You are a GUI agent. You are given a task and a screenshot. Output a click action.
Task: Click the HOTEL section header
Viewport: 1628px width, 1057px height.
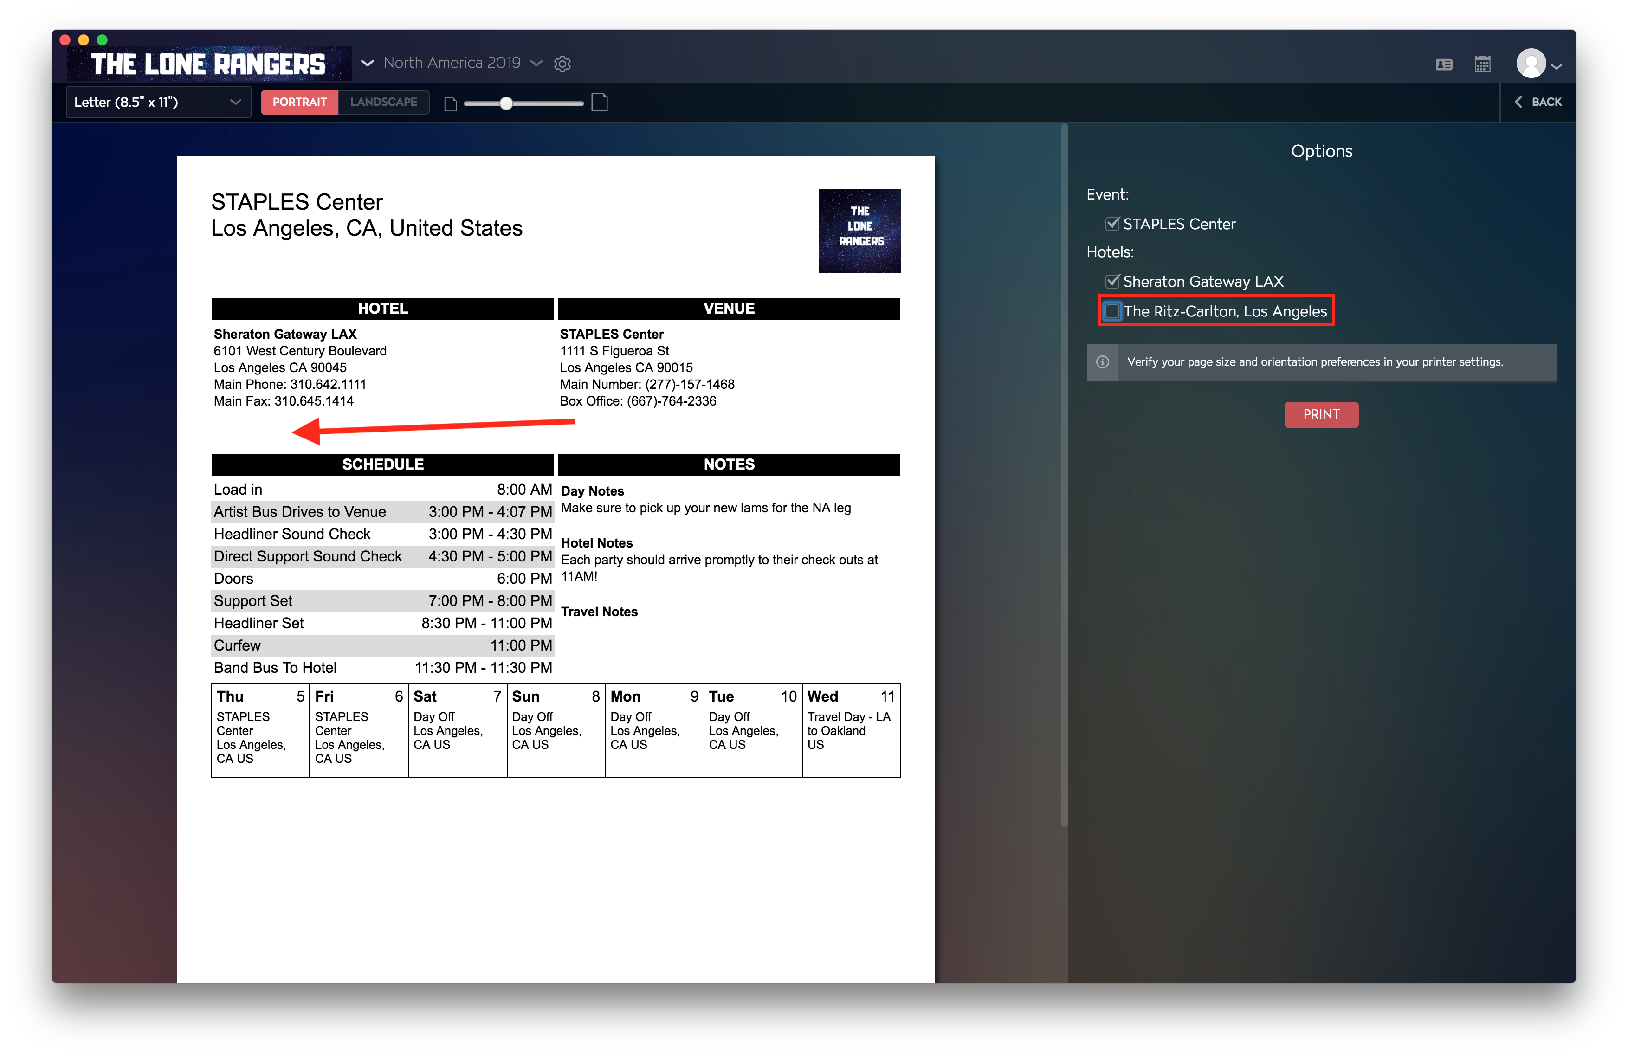click(x=382, y=309)
